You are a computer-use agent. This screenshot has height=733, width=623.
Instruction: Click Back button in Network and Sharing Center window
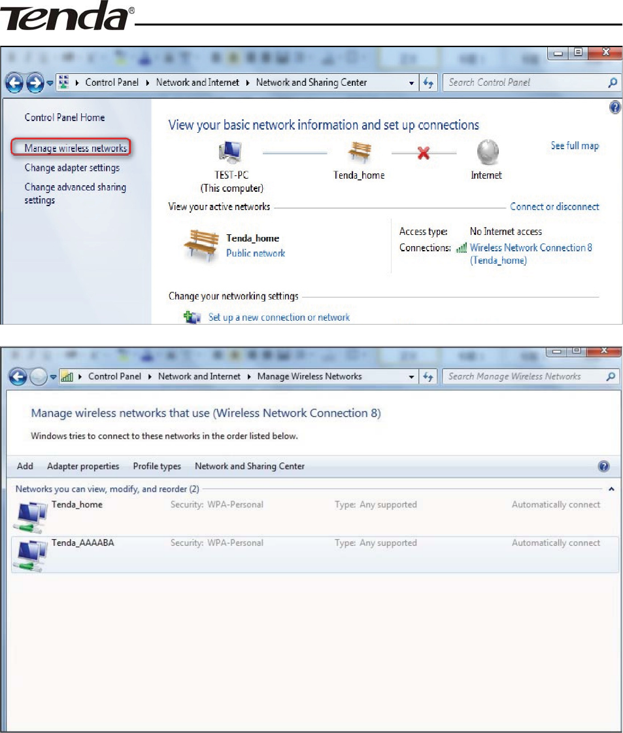pos(14,83)
